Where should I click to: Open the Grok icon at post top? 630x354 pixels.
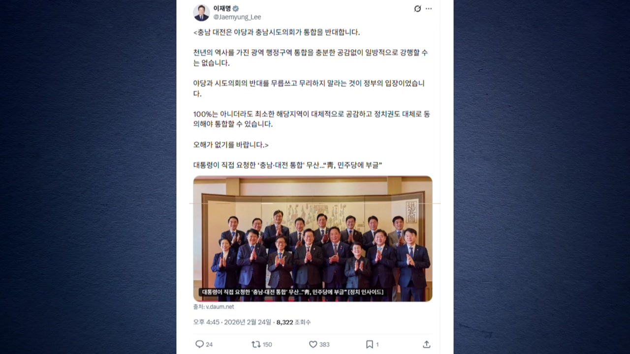(x=417, y=9)
